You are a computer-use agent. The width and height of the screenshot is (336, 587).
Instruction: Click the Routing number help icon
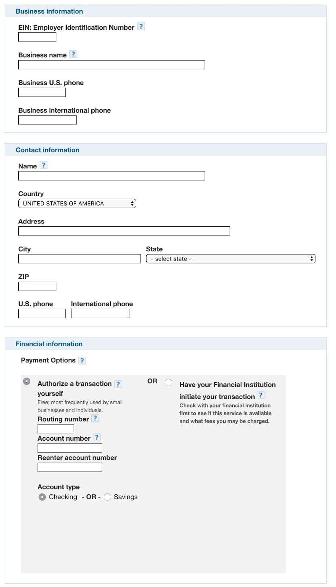(96, 418)
